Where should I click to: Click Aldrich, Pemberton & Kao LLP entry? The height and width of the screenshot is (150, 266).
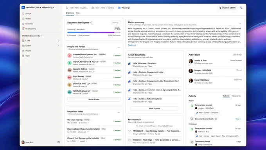(x=94, y=63)
